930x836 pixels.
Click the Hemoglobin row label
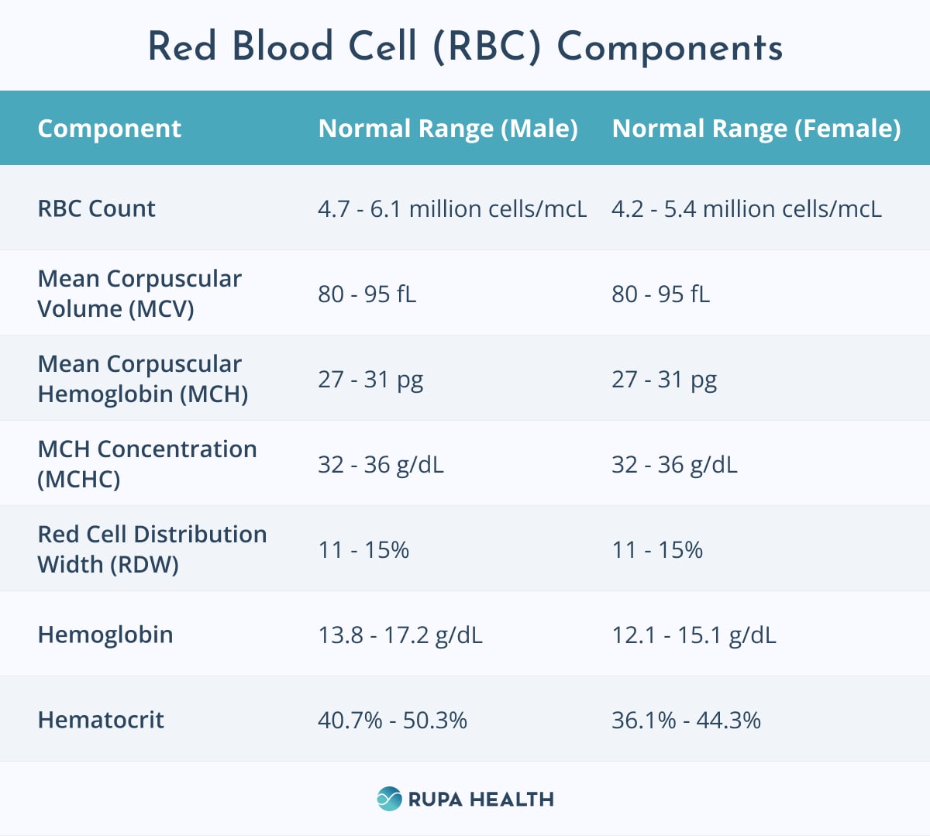coord(105,635)
